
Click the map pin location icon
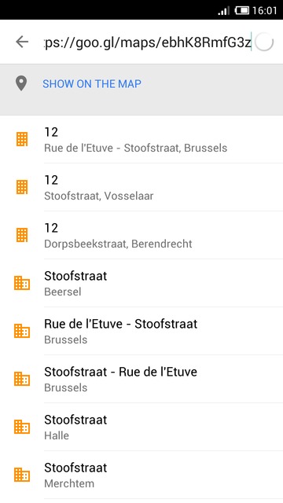(21, 84)
